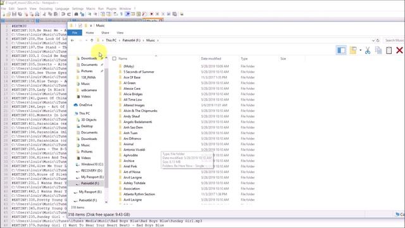Screen dimensions: 405x228
Task: Tick the select-all checkbox beside Name header
Action: (115, 59)
